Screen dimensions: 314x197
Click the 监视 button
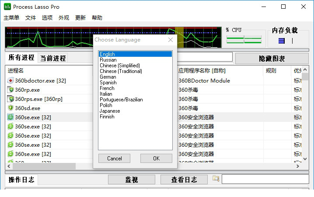tap(132, 180)
